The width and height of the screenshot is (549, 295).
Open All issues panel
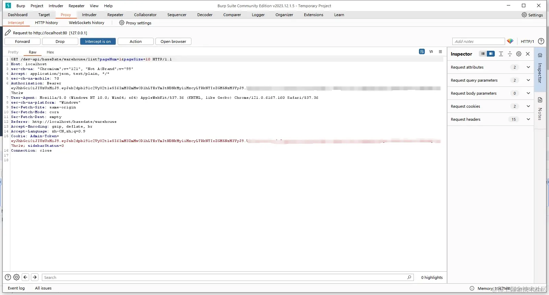click(43, 288)
